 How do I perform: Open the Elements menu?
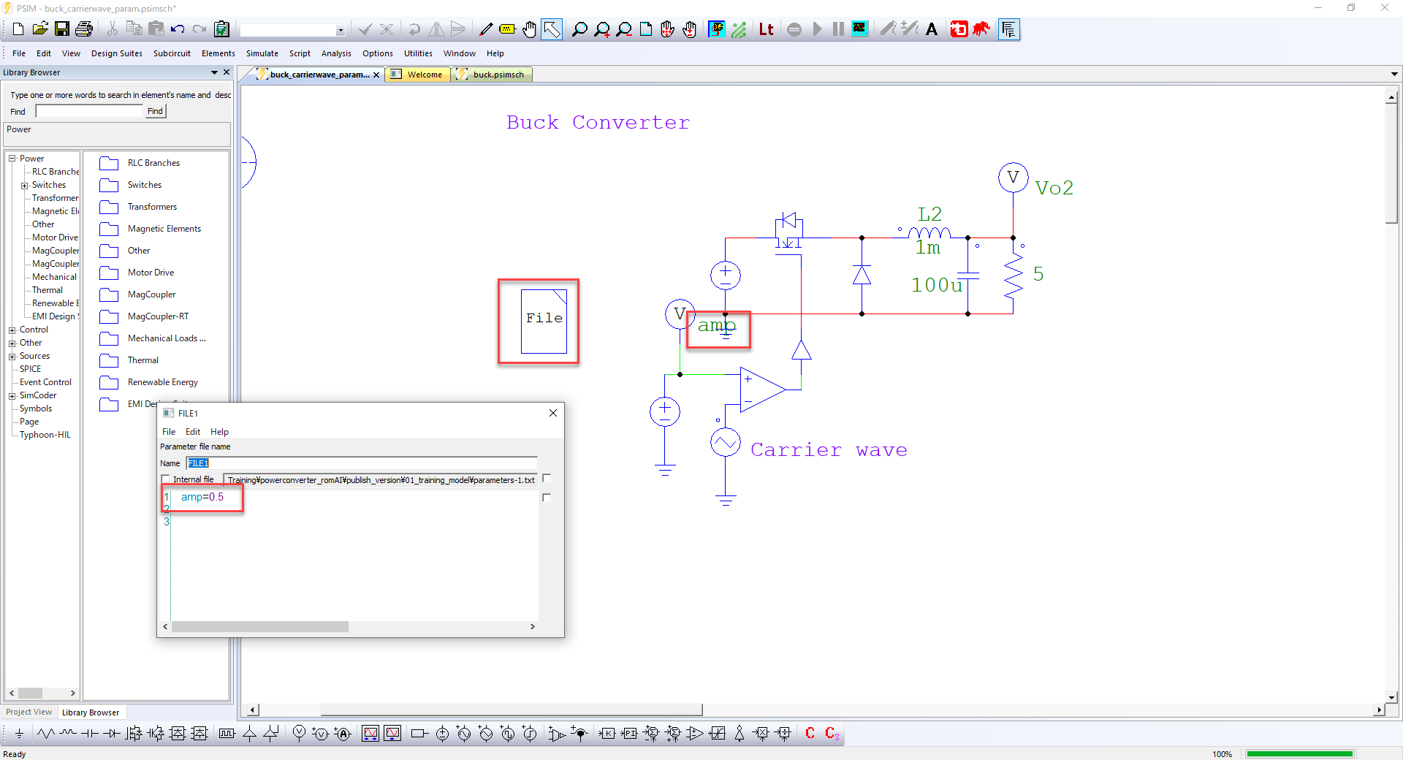point(218,53)
